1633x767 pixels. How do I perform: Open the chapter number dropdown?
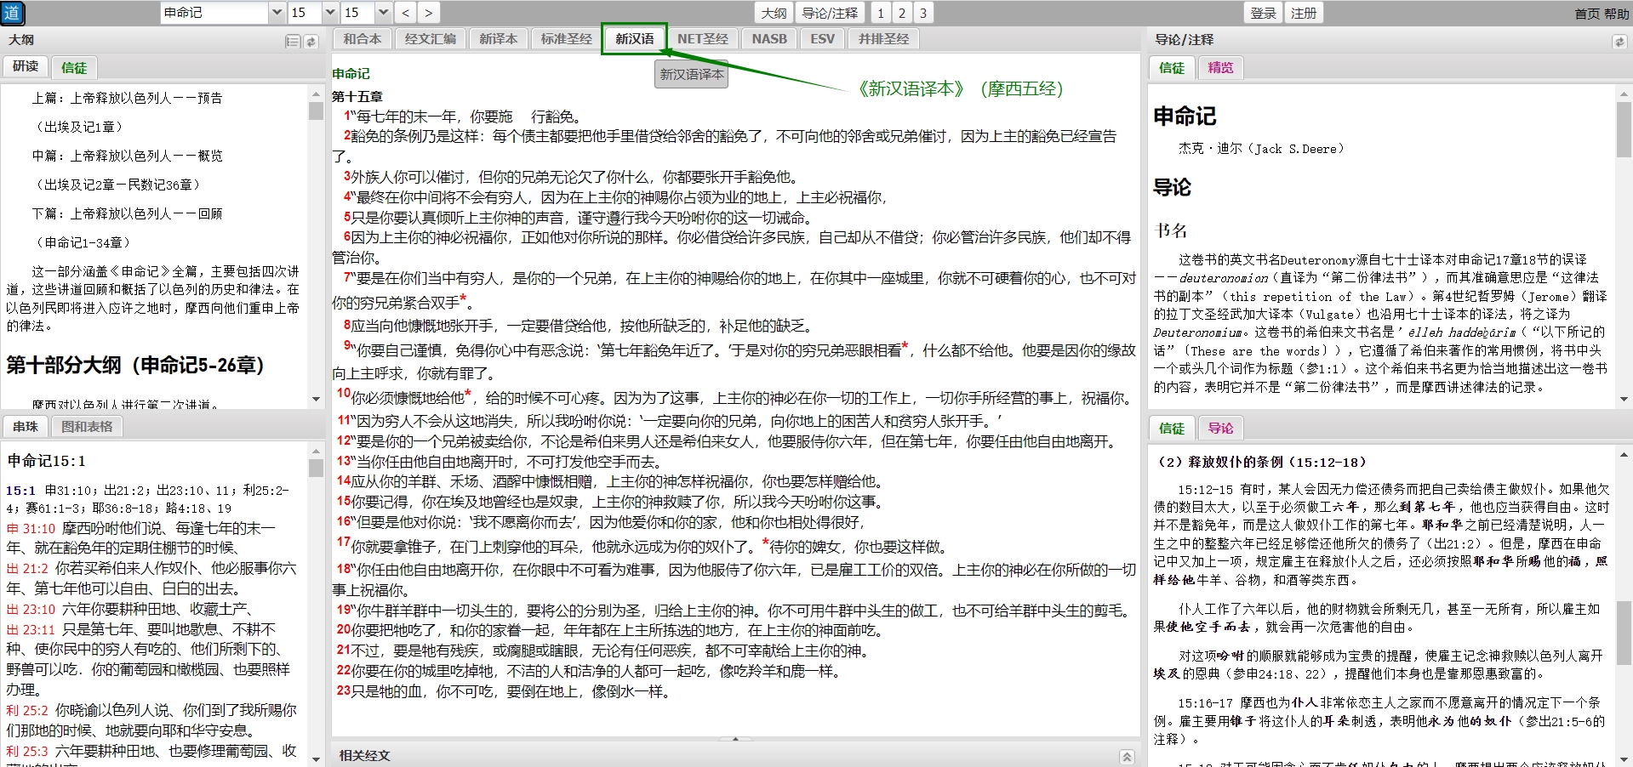330,13
